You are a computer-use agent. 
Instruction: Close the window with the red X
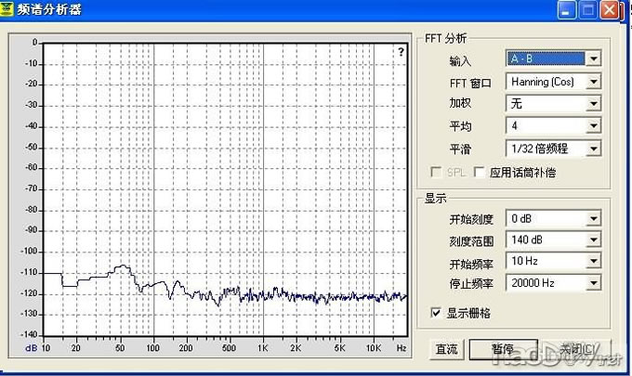[x=610, y=11]
